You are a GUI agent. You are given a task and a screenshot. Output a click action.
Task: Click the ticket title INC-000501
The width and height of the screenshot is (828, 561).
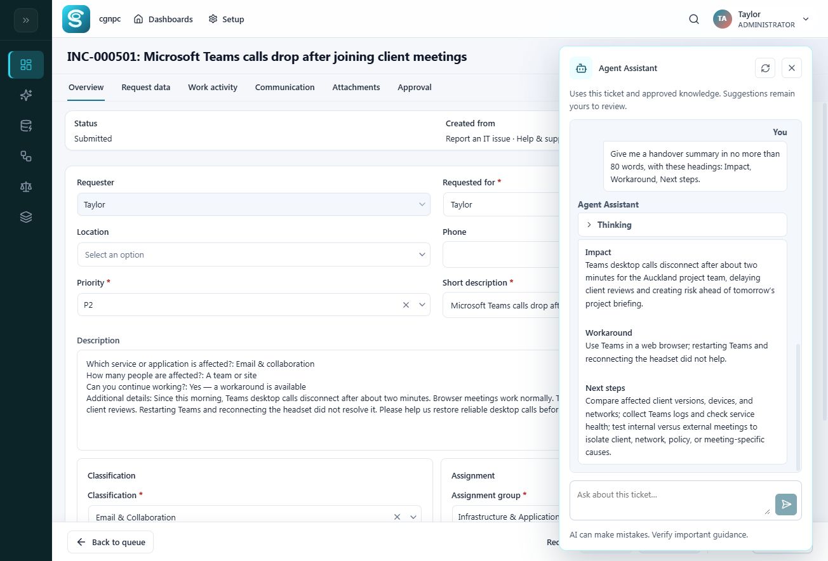(x=267, y=56)
